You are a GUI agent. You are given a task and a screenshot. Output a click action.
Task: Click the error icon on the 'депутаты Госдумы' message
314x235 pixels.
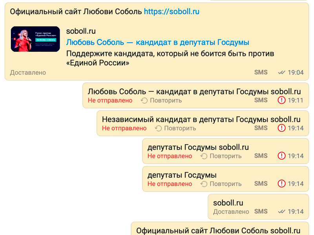[x=281, y=184]
